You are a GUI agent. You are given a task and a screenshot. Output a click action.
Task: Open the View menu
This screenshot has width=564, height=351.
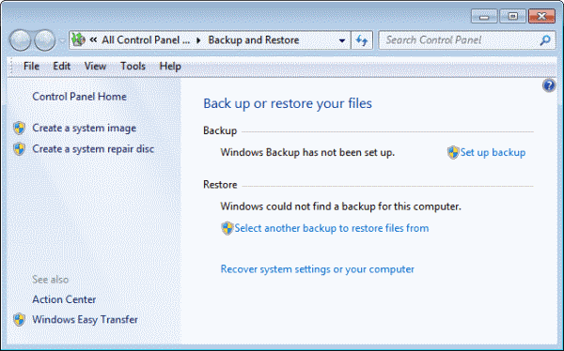point(95,66)
